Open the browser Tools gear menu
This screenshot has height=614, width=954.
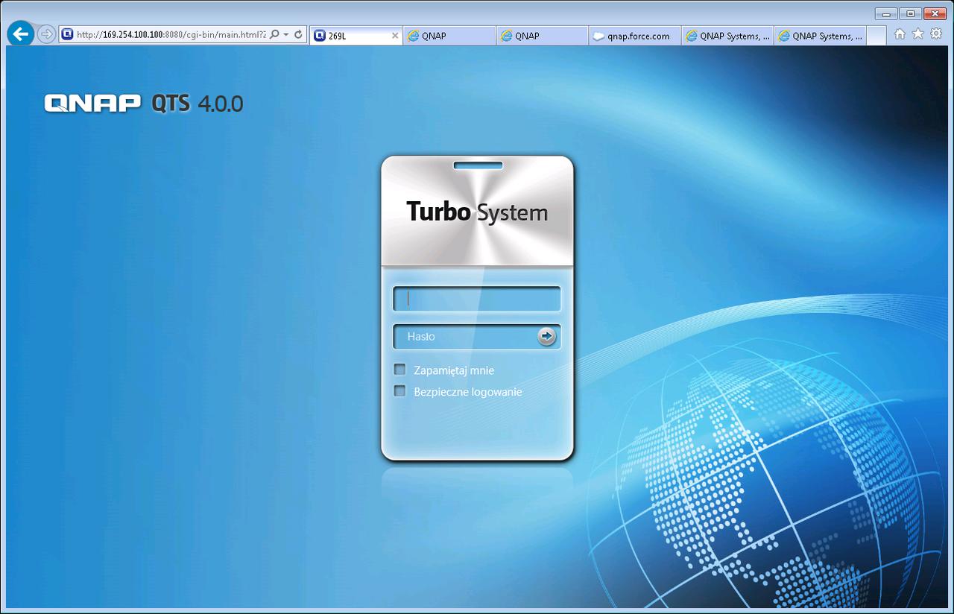point(936,34)
